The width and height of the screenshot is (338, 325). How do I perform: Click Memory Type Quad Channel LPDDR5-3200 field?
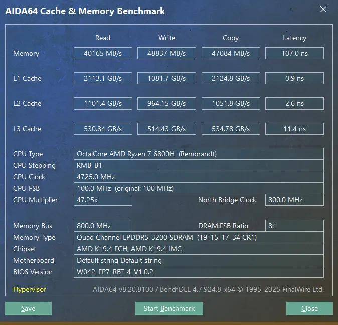(199, 237)
